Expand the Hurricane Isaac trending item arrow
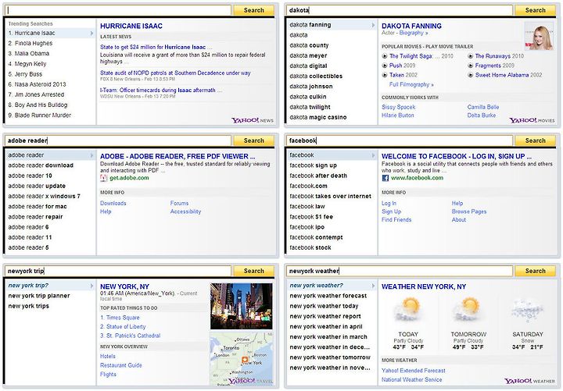Image resolution: width=563 pixels, height=391 pixels. (x=92, y=33)
